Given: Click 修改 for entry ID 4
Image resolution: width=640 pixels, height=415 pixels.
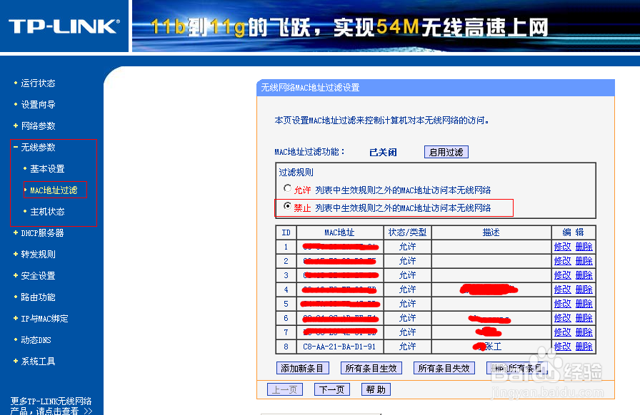Looking at the screenshot, I should (x=562, y=290).
